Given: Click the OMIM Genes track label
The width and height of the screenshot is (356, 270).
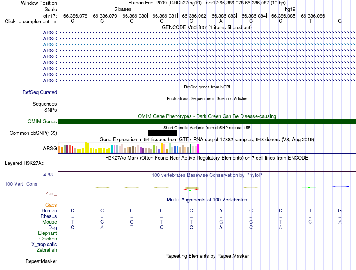Looking at the screenshot, I should [x=42, y=121].
